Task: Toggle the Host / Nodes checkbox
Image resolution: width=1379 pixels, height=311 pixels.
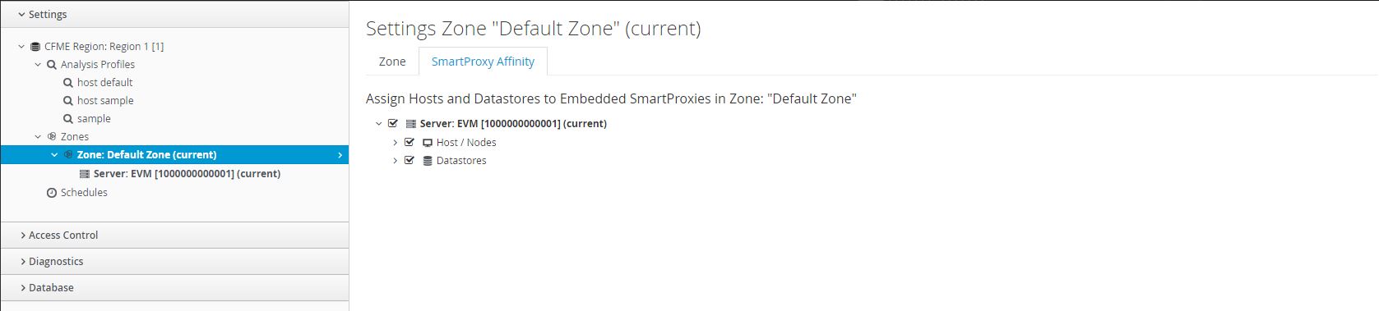Action: [410, 142]
